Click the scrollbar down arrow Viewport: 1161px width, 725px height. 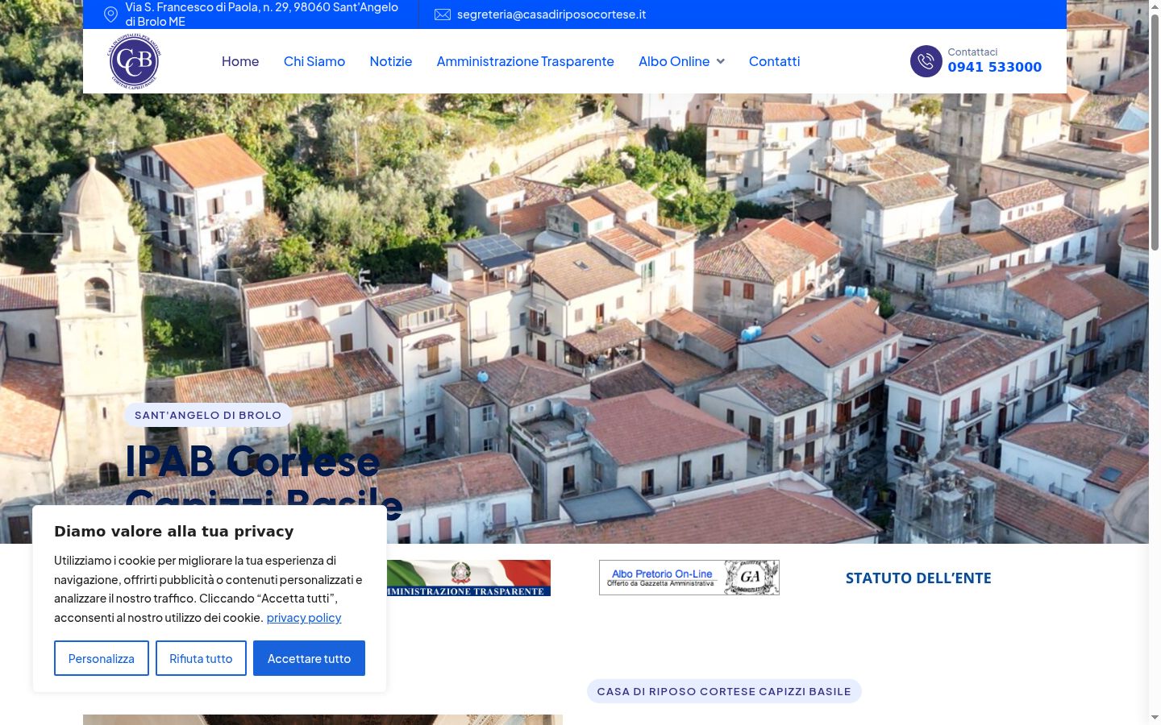[x=1155, y=717]
